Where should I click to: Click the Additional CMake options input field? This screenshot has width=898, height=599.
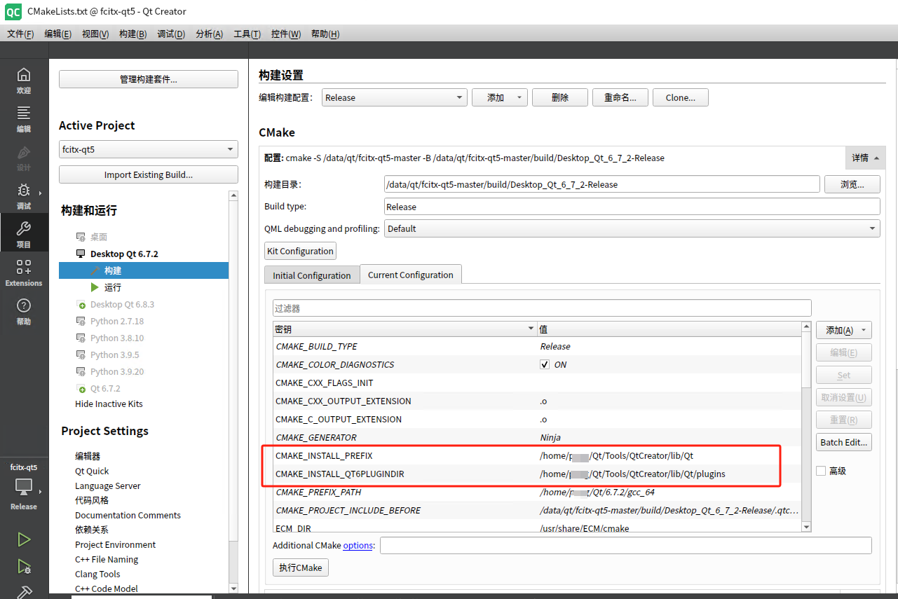click(625, 545)
